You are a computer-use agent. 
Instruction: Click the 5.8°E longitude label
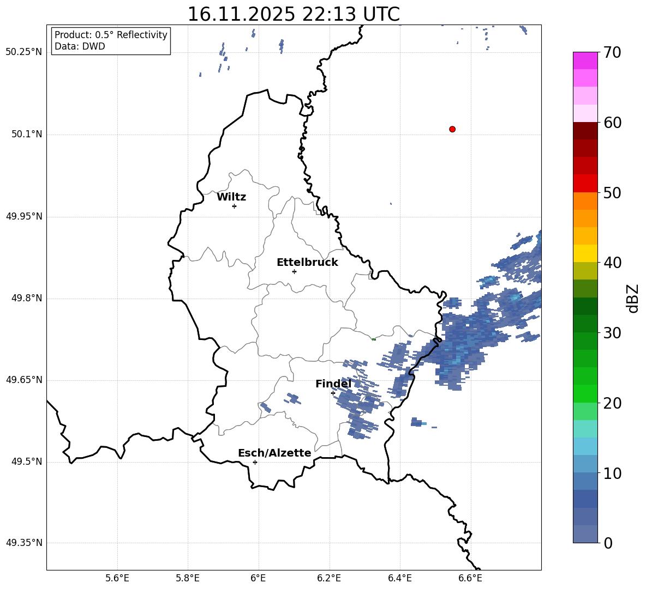point(188,578)
